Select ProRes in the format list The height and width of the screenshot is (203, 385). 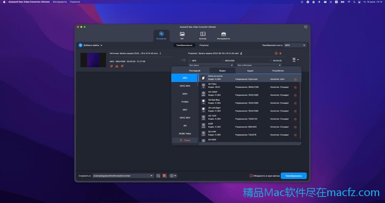(185, 102)
